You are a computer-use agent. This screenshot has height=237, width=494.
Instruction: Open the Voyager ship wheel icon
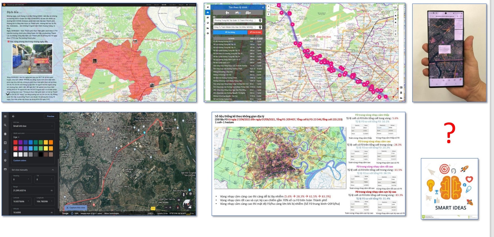point(5,134)
